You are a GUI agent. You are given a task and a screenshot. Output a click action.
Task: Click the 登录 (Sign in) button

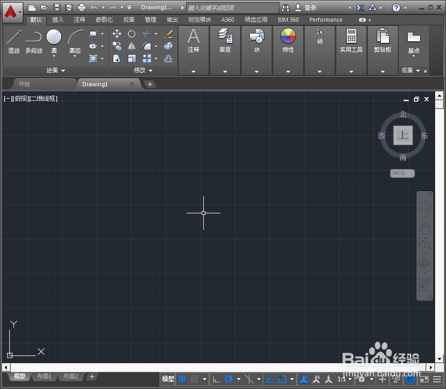click(x=305, y=8)
